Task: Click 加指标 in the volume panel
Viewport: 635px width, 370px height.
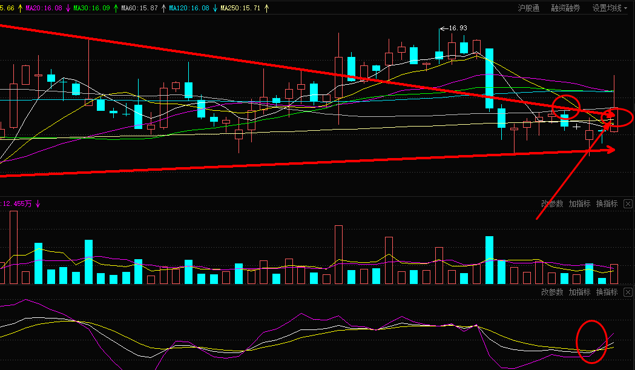Action: [x=579, y=203]
